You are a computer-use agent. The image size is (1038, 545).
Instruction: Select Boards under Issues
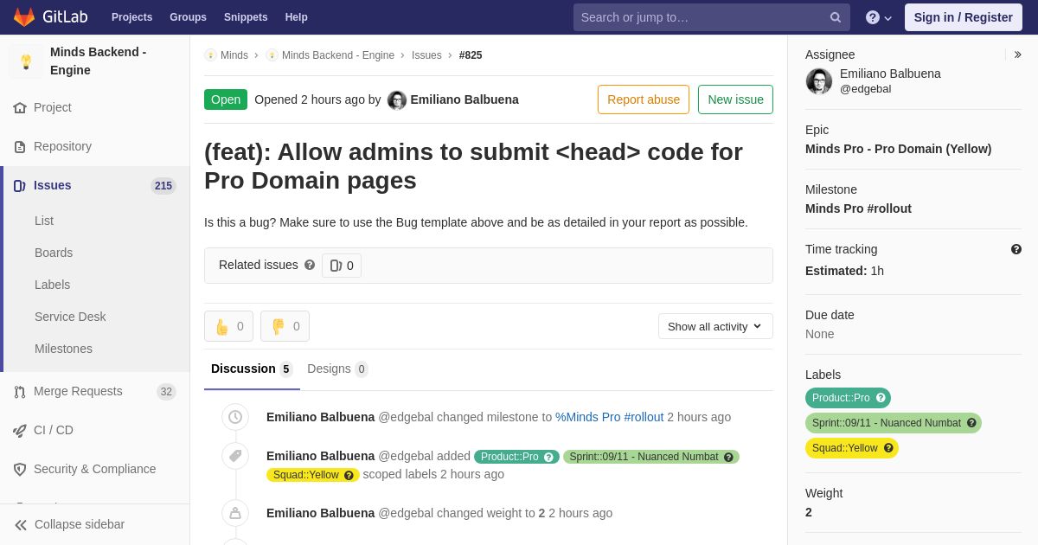pos(54,253)
